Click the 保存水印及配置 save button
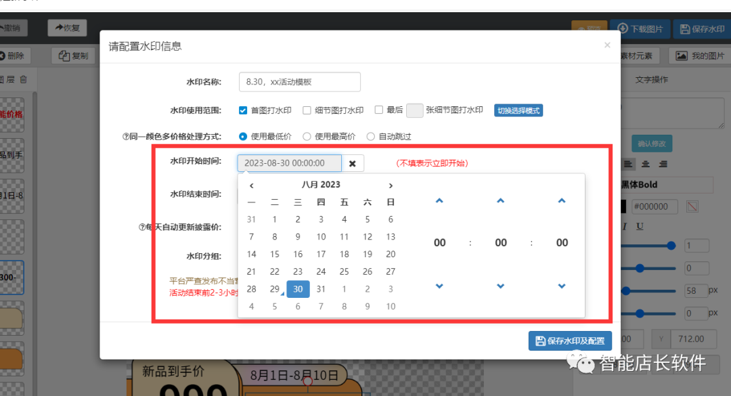Viewport: 731px width, 396px height. (570, 340)
